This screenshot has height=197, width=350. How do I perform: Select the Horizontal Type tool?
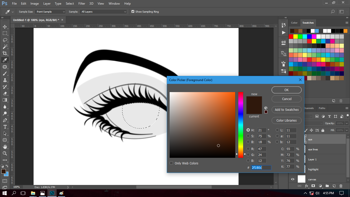[5, 127]
